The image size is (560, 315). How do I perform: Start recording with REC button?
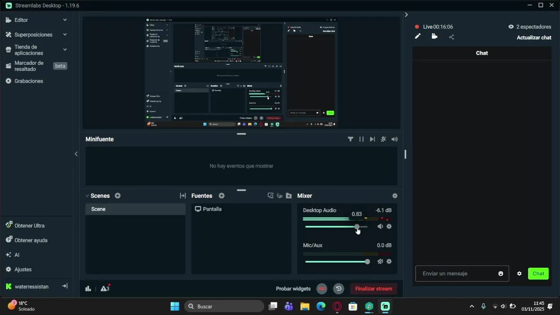tap(322, 289)
